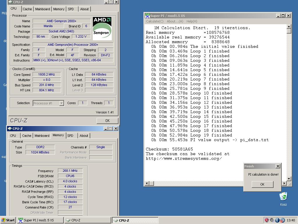Click the Super PI horizontal scrollbar left arrow
Screen dimensions: 298x224
coord(147,183)
